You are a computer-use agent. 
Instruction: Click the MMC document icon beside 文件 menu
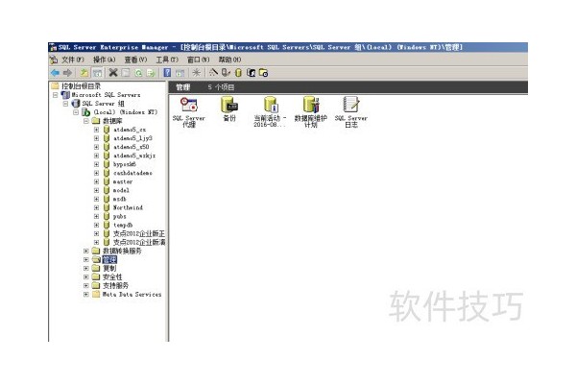54,60
